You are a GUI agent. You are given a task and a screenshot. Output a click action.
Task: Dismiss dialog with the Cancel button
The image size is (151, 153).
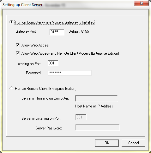coord(133,143)
